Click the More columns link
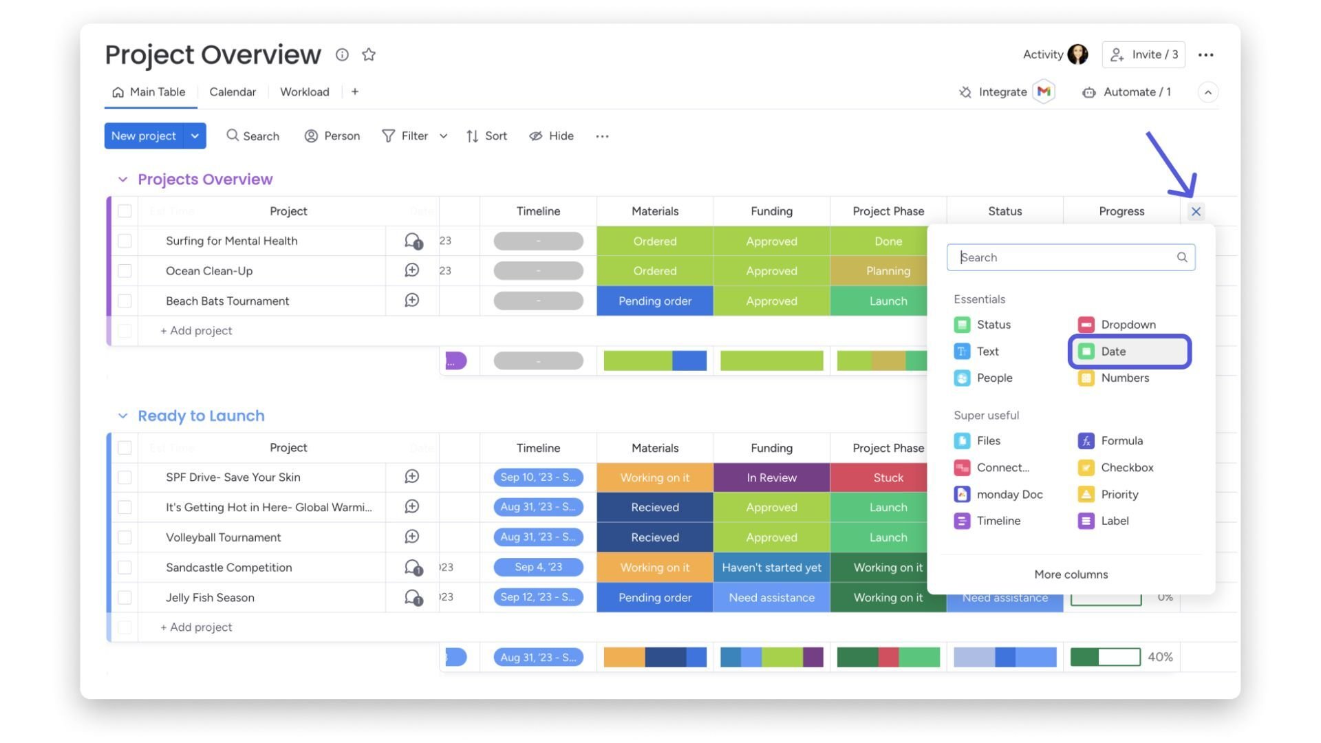Image resolution: width=1321 pixels, height=743 pixels. 1071,574
